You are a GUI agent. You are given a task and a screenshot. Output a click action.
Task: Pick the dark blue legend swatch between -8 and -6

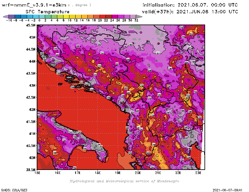click(18, 16)
